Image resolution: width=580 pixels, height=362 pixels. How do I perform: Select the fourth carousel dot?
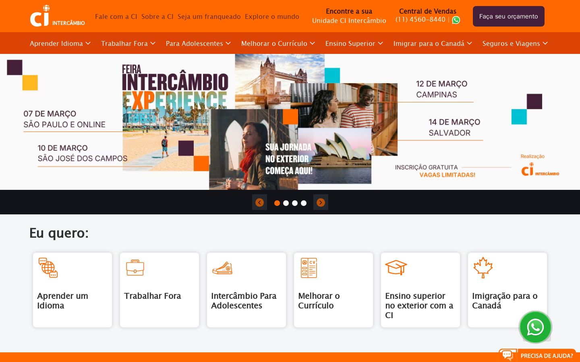coord(304,203)
